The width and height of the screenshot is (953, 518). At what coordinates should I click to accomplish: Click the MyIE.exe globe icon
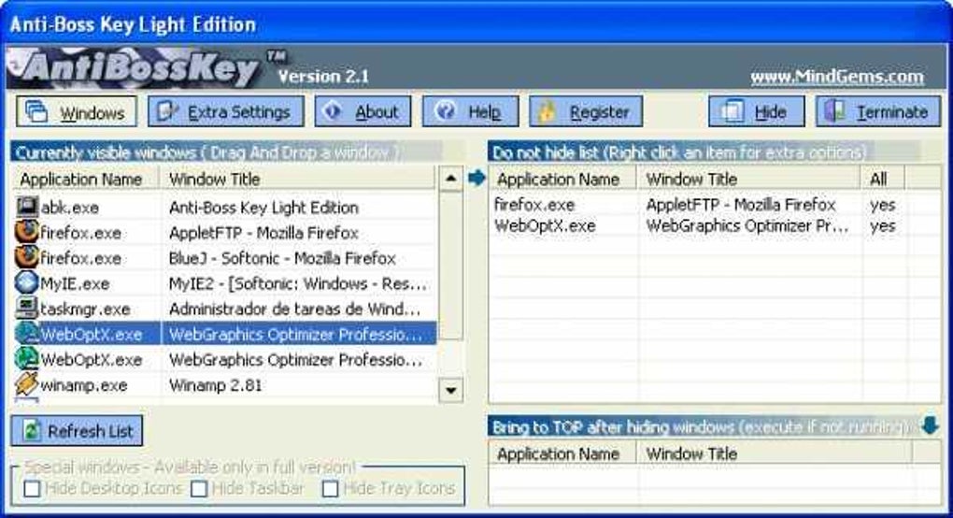point(26,283)
